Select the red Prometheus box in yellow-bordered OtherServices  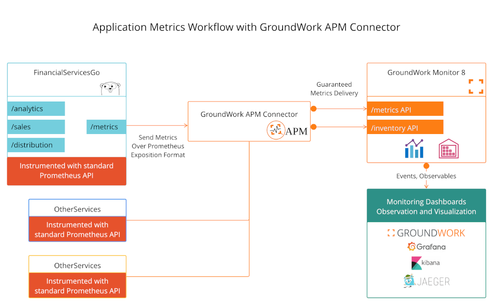77,285
